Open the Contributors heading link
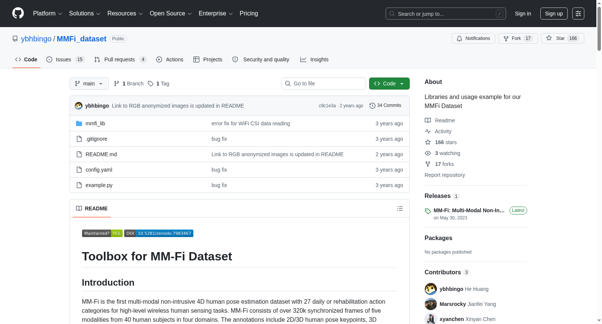Screen dimensions: 602x324 447,272
